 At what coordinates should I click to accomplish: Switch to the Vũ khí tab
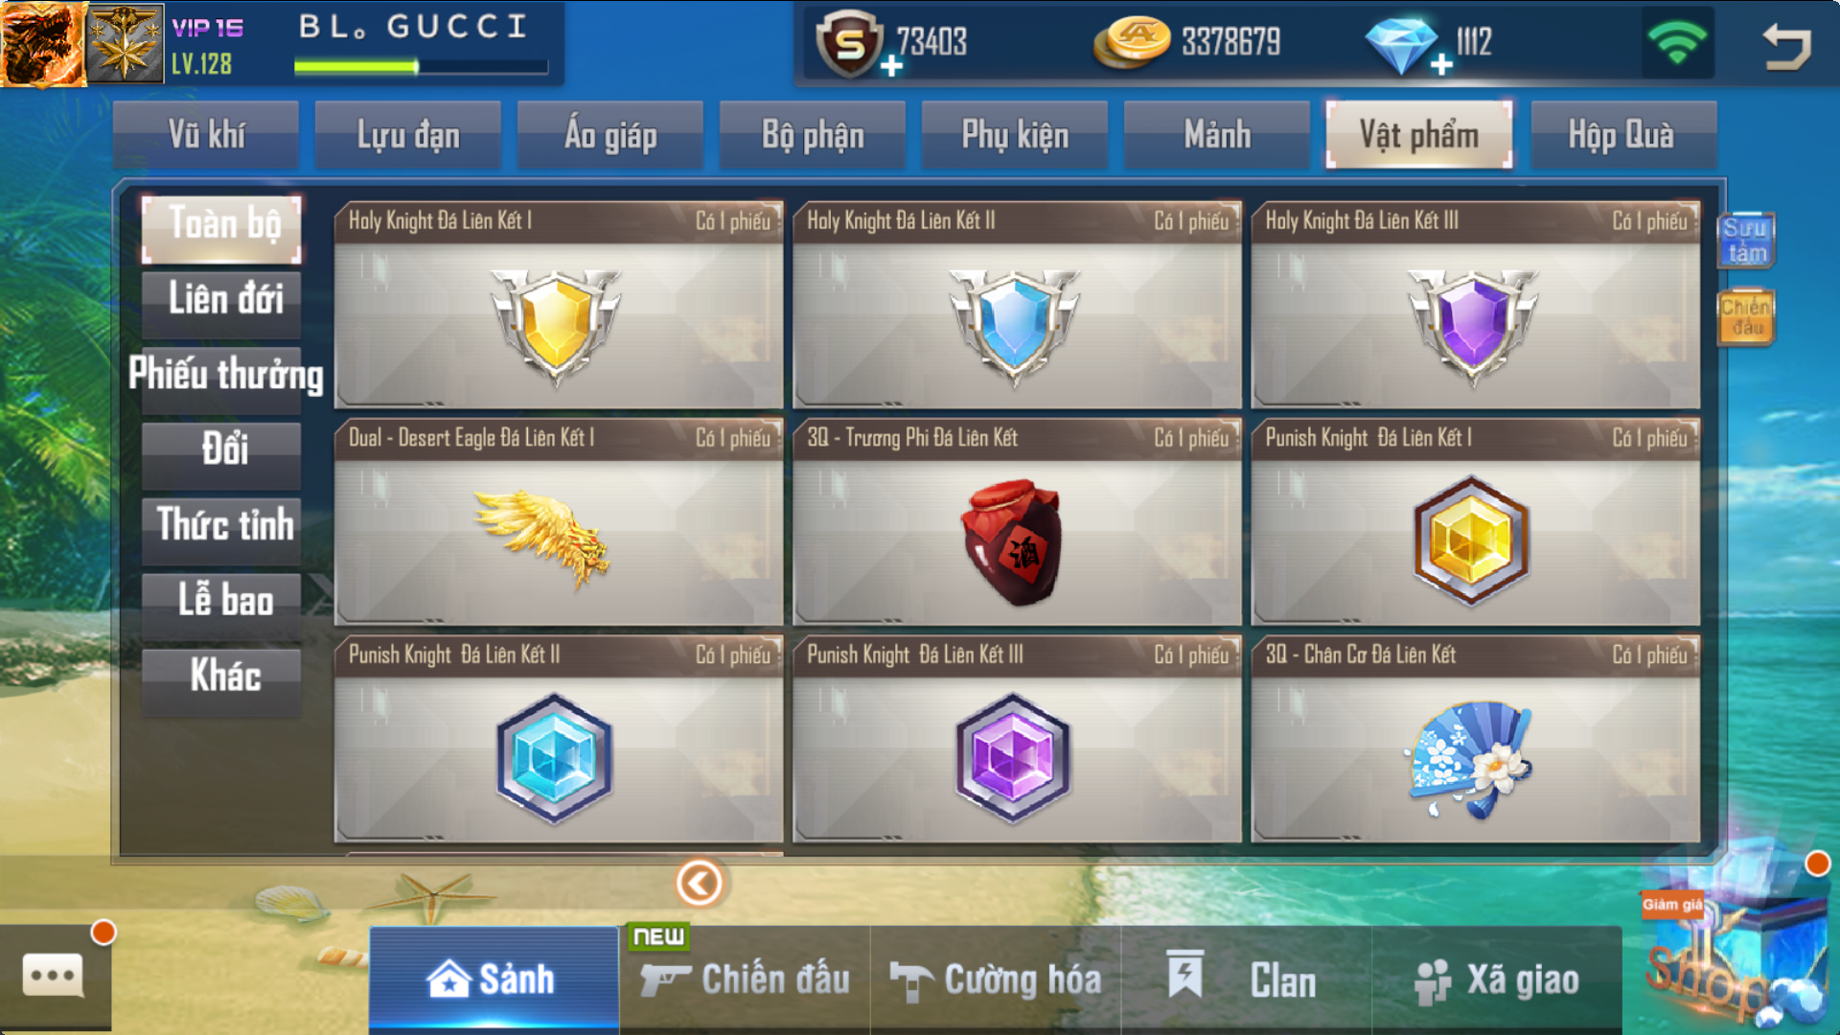click(206, 135)
